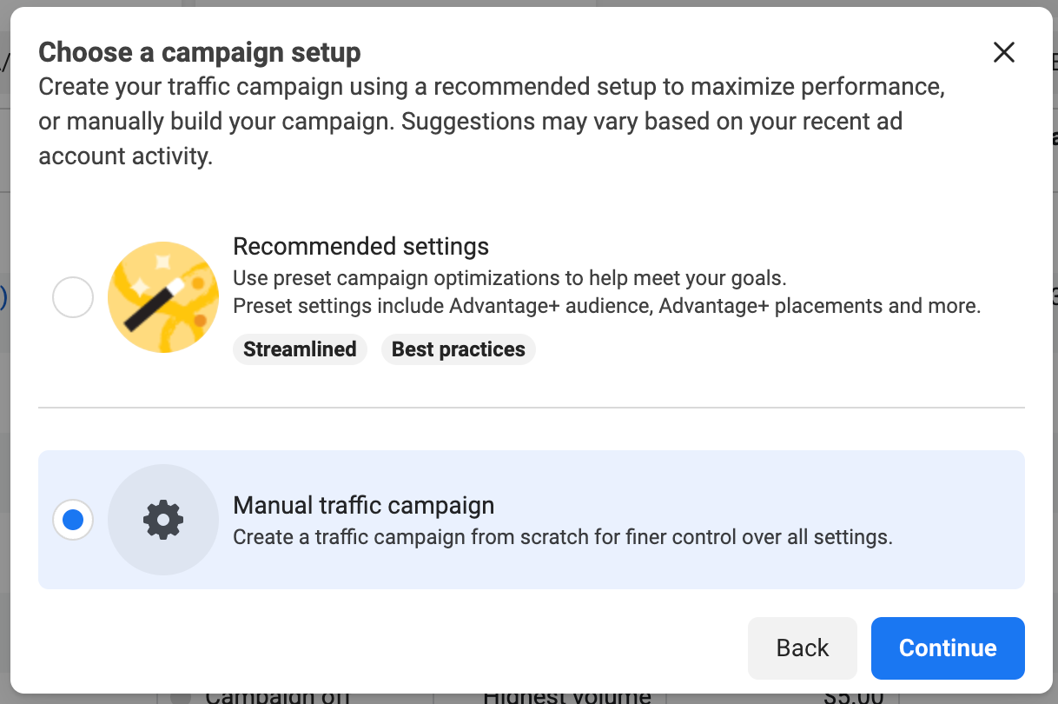This screenshot has width=1058, height=704.
Task: Click the Choose a campaign setup title
Action: coord(199,52)
